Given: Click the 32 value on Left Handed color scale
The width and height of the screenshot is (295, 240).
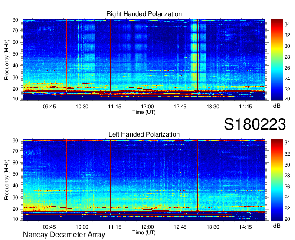Looking at the screenshot, I should point(287,154).
